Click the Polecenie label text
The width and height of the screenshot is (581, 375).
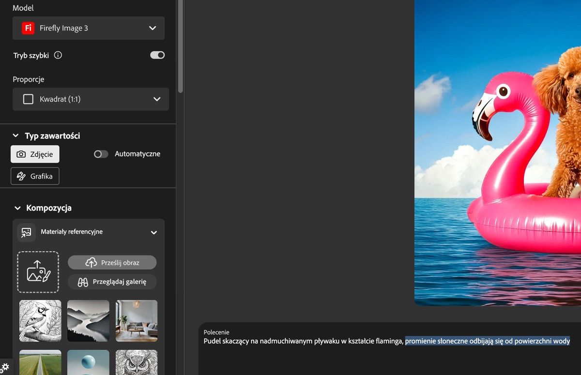coord(216,332)
